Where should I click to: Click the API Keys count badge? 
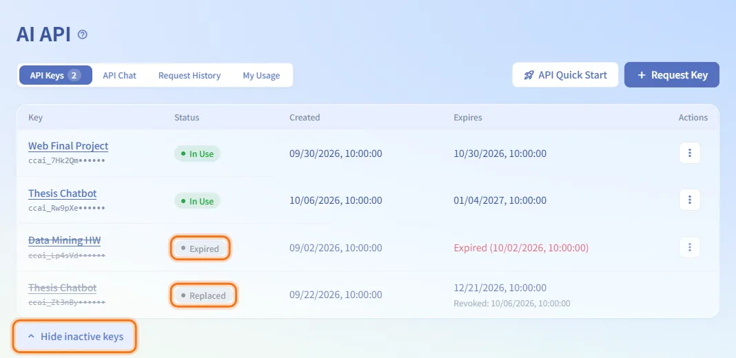(x=74, y=75)
